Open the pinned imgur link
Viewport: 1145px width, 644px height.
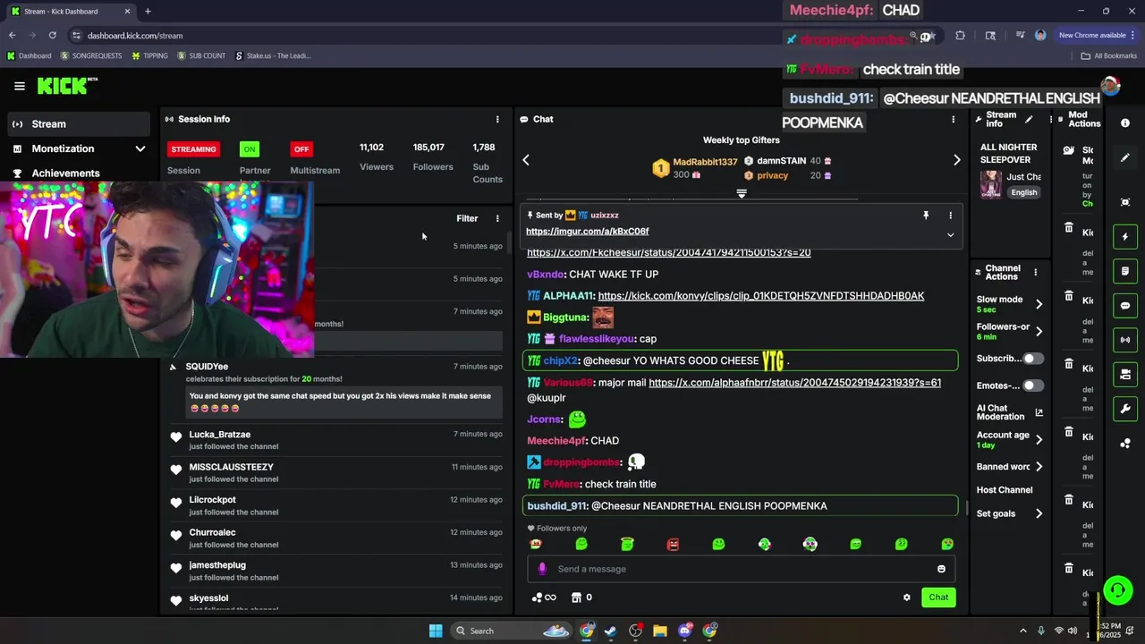(x=587, y=232)
